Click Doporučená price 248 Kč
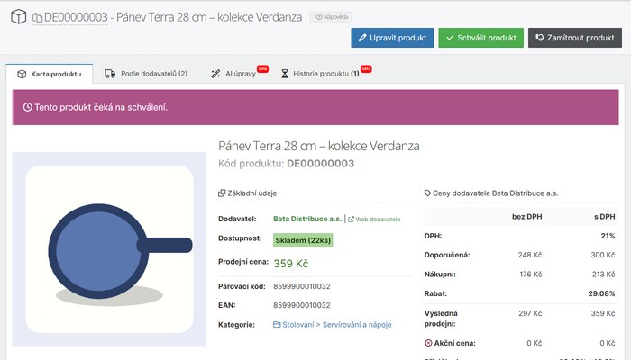 click(x=530, y=255)
